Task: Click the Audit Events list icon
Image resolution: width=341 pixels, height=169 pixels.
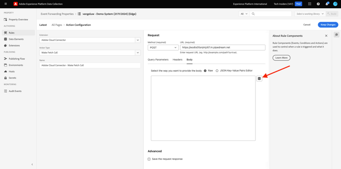Action: click(x=5, y=91)
